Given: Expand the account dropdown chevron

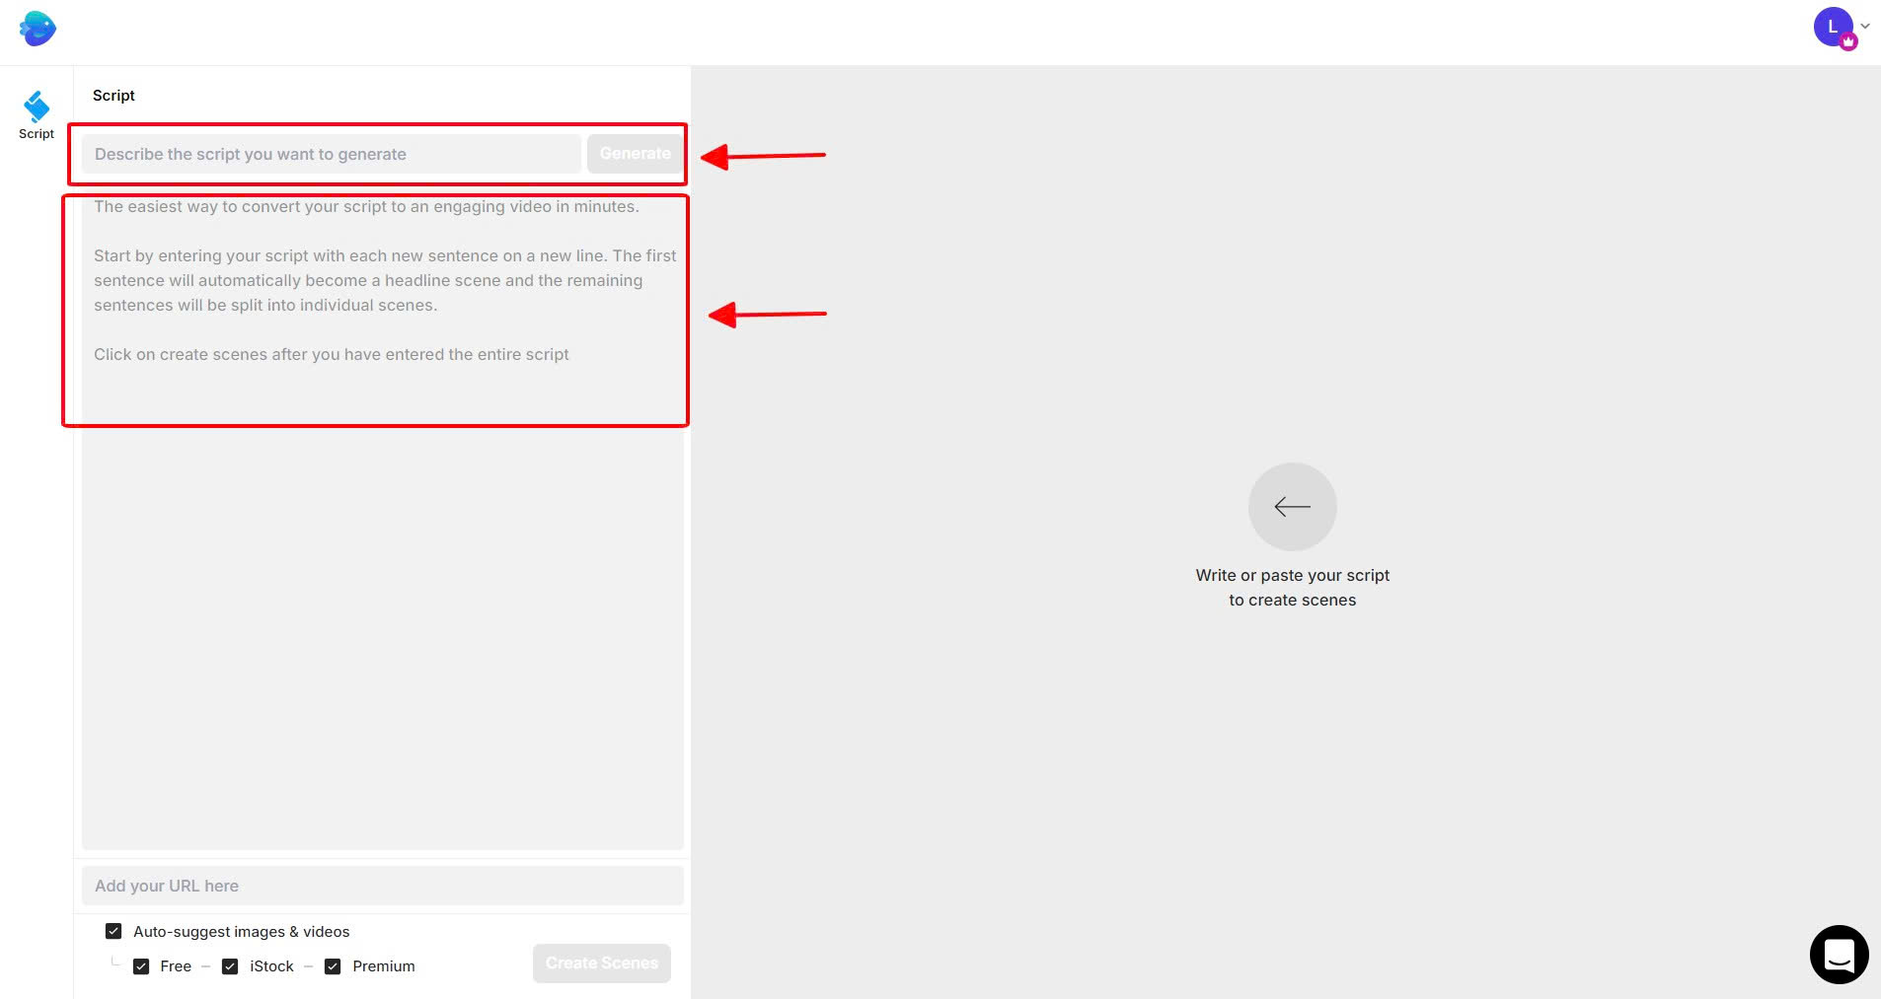Looking at the screenshot, I should coord(1865,27).
